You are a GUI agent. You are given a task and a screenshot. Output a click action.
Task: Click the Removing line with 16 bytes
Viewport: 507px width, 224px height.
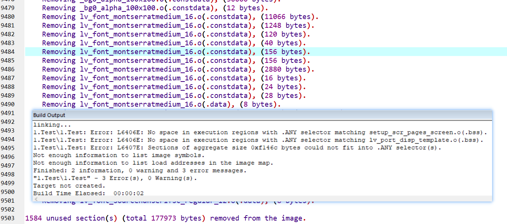coord(174,78)
